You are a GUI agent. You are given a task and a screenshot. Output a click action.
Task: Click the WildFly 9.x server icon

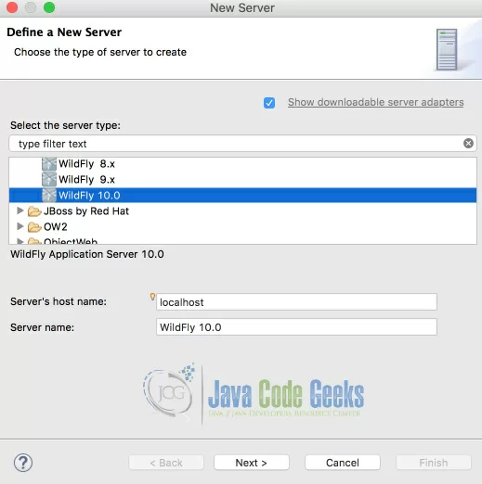(x=49, y=179)
